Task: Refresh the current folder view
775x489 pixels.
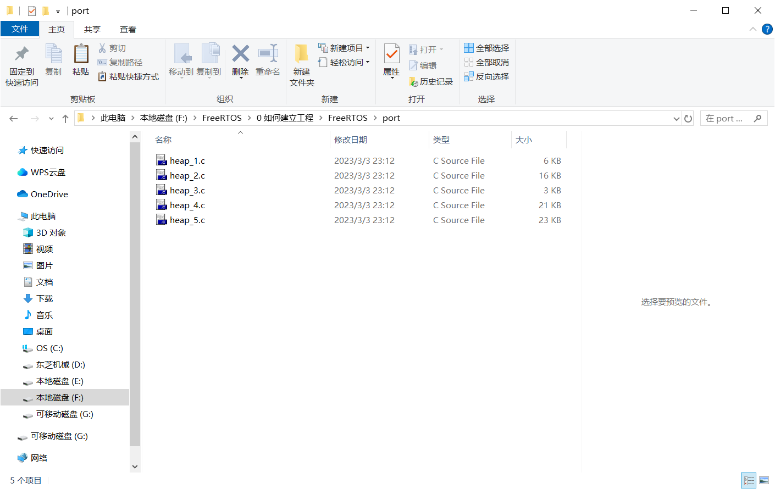Action: click(688, 118)
